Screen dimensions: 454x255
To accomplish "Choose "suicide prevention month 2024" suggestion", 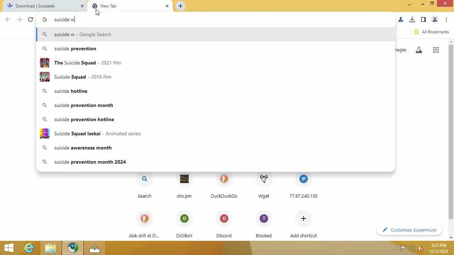I will (216, 162).
